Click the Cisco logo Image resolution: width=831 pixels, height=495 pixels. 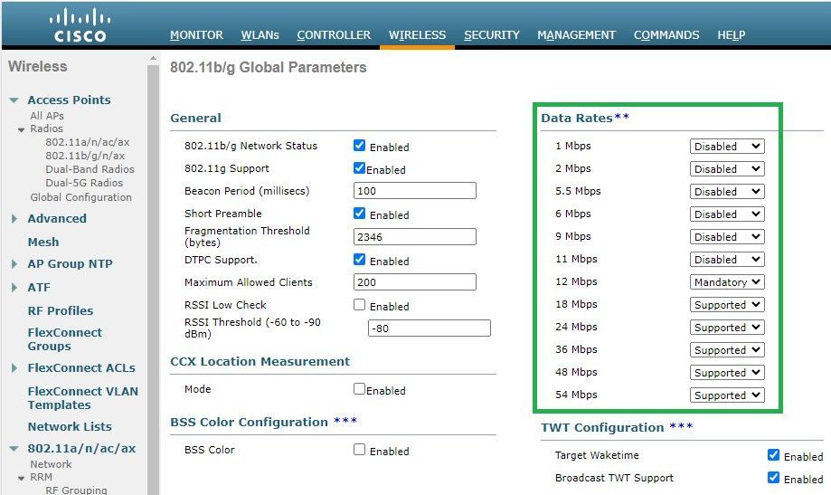[80, 25]
